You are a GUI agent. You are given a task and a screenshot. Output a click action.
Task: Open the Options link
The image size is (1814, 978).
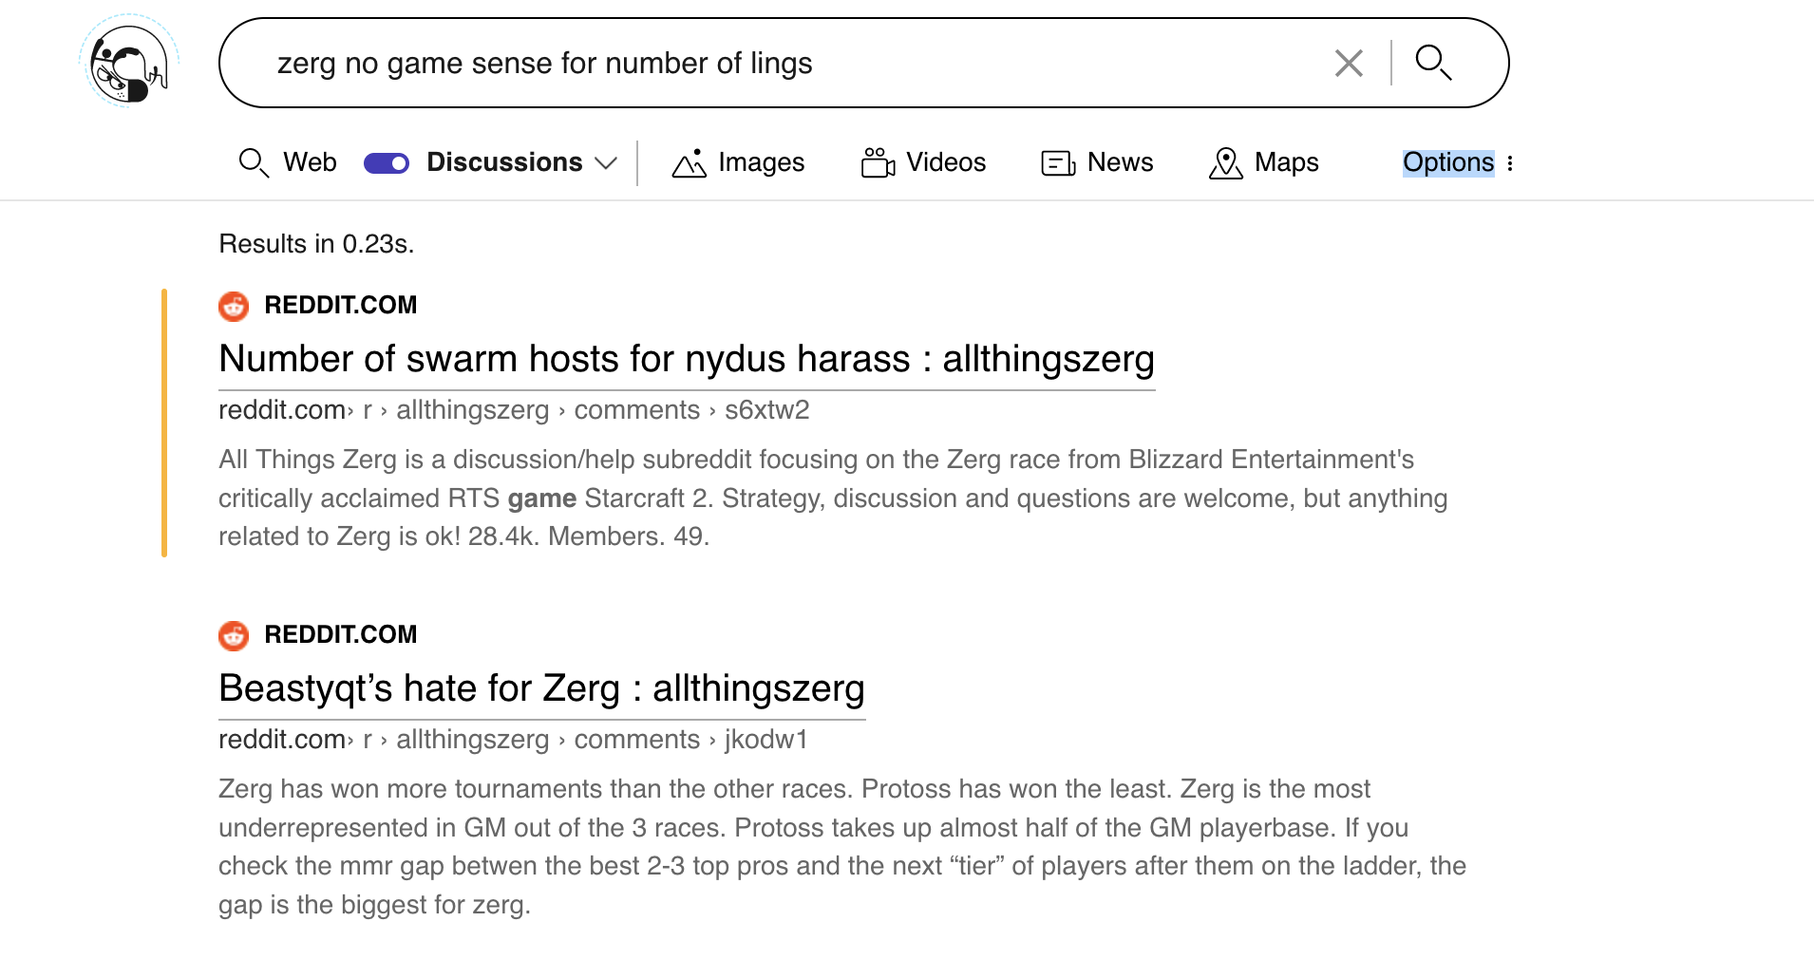click(x=1447, y=162)
